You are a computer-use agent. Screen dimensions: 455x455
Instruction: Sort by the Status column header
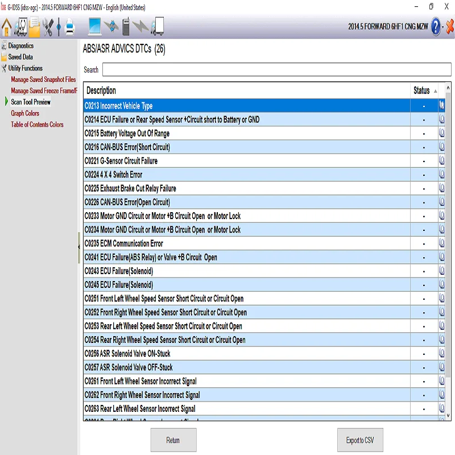click(x=425, y=90)
